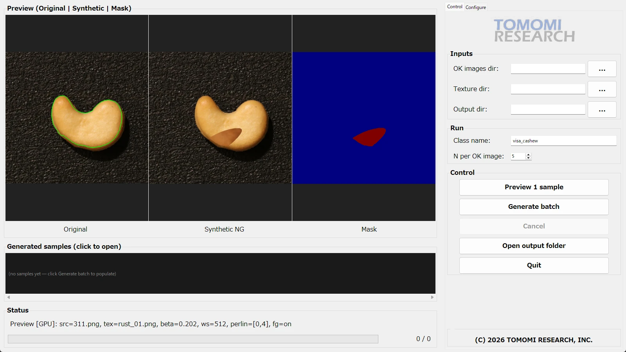Viewport: 626px width, 352px height.
Task: Increase N per OK image value
Action: coord(529,154)
